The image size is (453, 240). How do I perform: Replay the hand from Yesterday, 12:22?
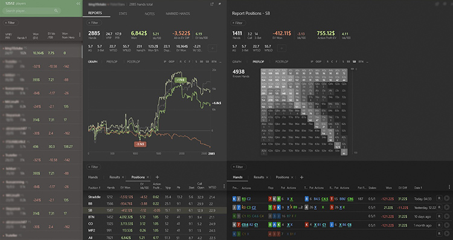447,207
